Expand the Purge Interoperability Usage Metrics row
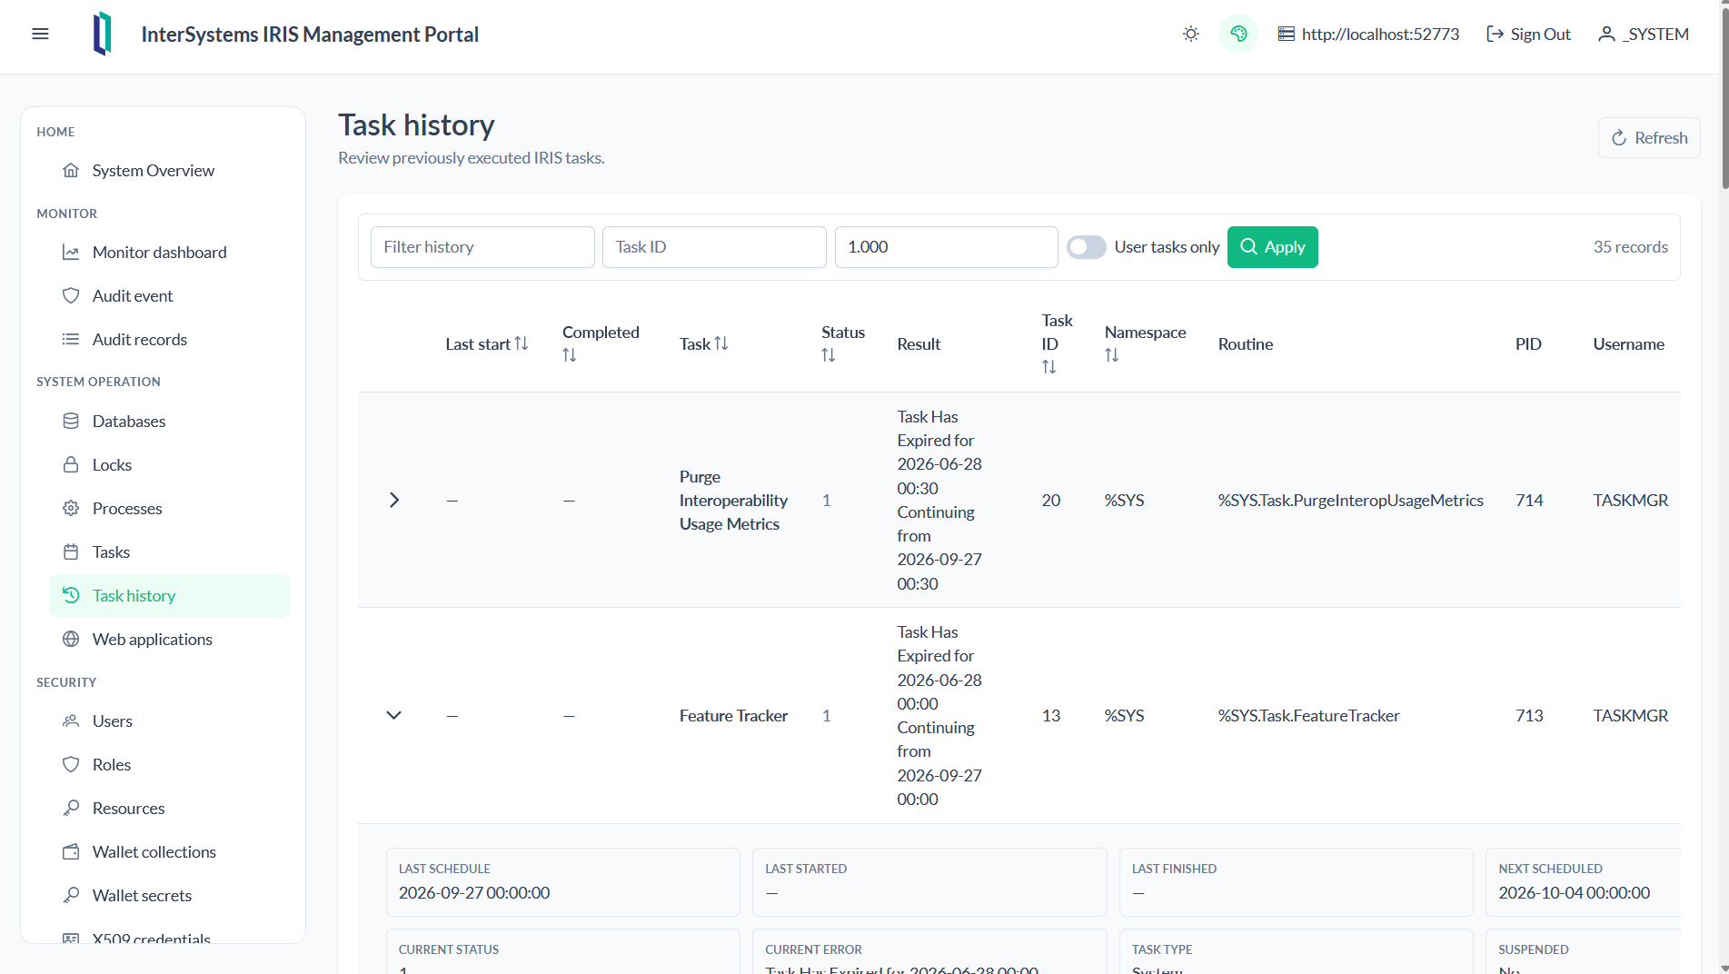The width and height of the screenshot is (1729, 974). pyautogui.click(x=394, y=500)
